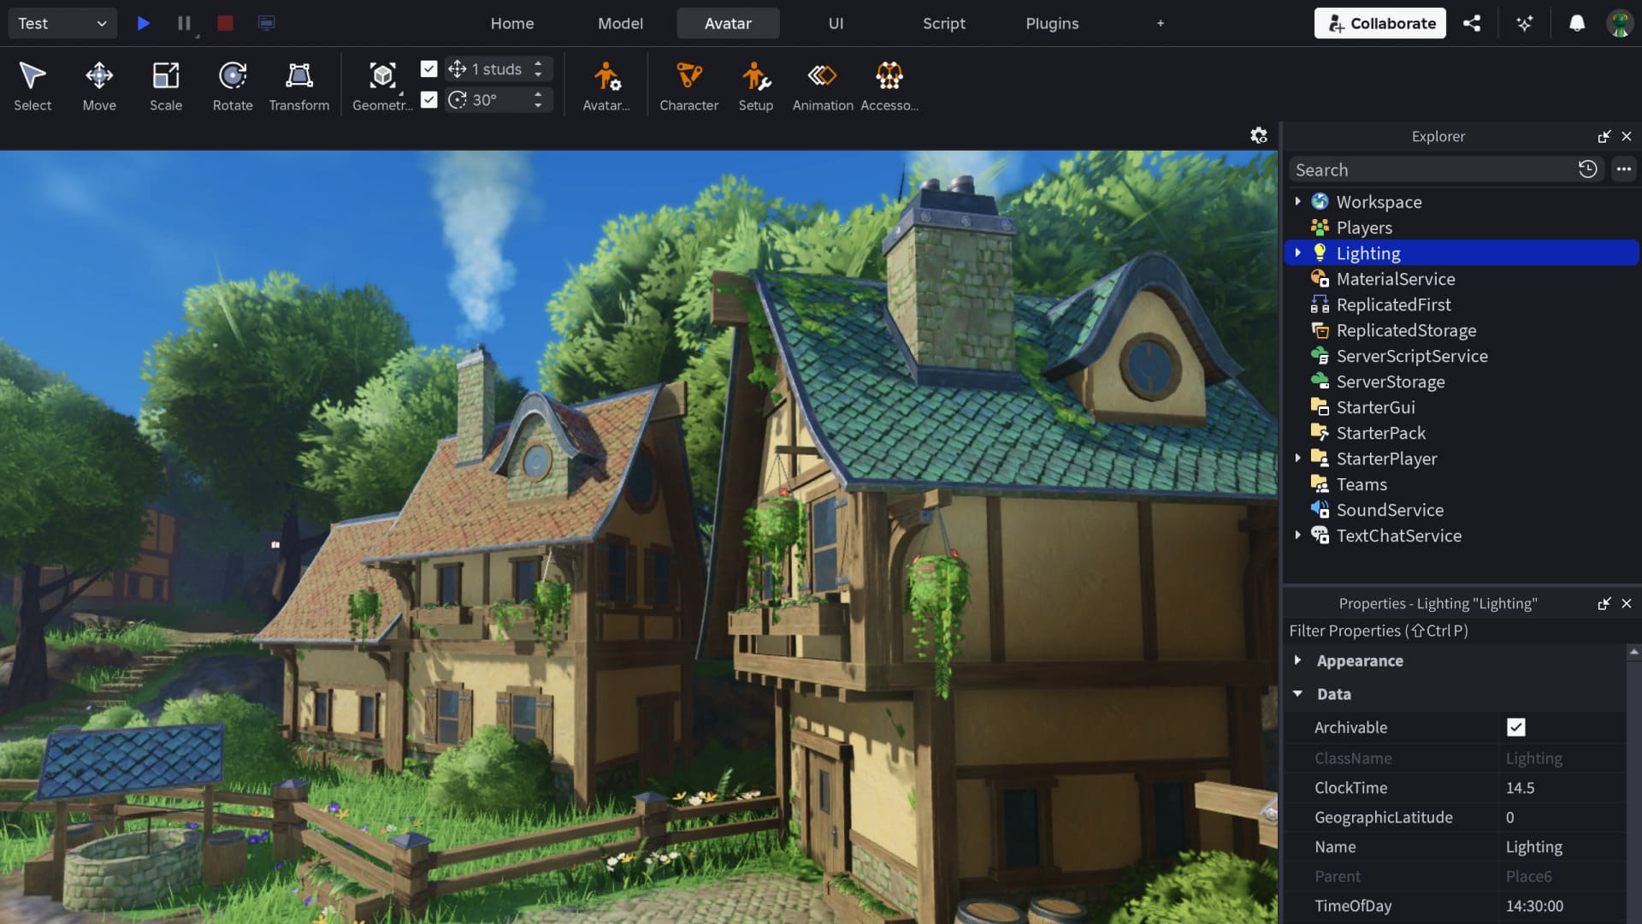Viewport: 1642px width, 924px height.
Task: Open the Plugins tab
Action: pos(1051,23)
